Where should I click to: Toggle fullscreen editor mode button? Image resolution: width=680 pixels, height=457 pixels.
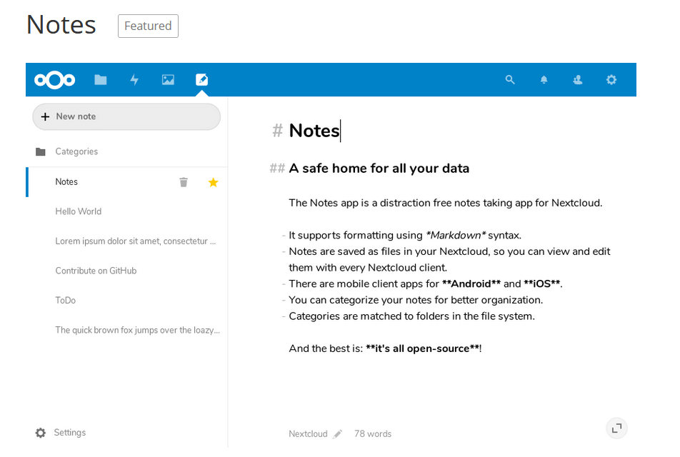(616, 429)
